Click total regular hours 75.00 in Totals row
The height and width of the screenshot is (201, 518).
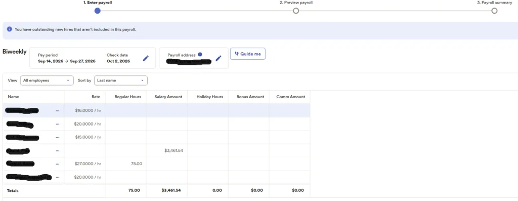click(x=134, y=190)
